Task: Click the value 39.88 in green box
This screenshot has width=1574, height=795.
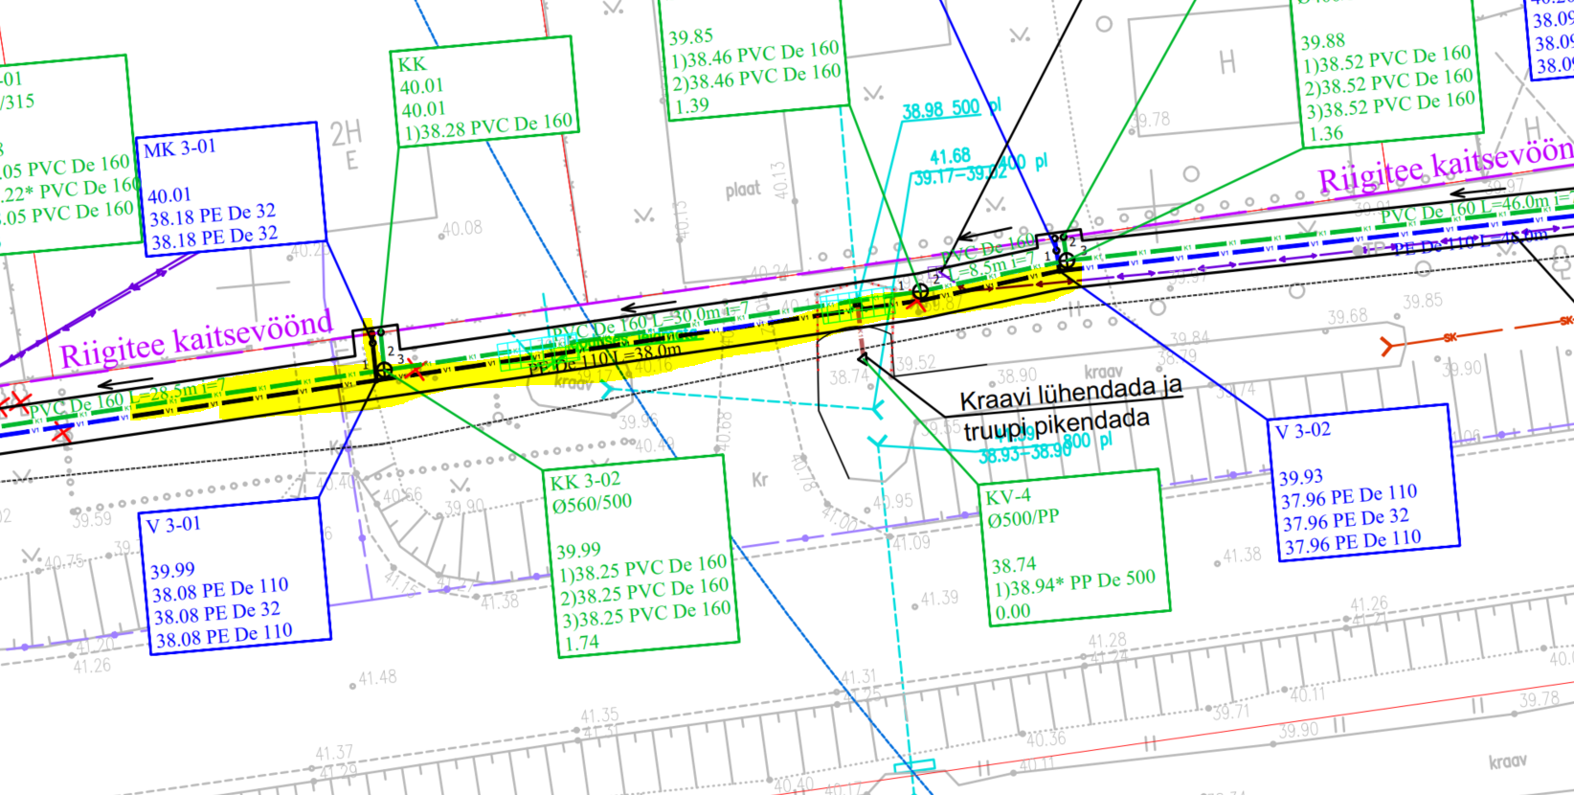Action: pos(1322,41)
